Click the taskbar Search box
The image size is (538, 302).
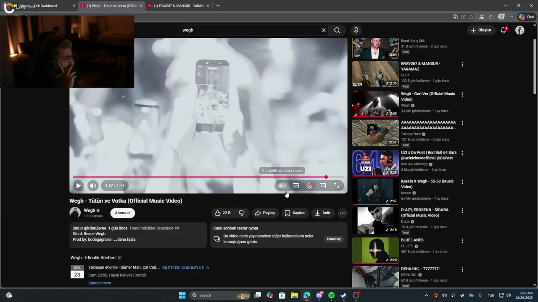(220, 295)
